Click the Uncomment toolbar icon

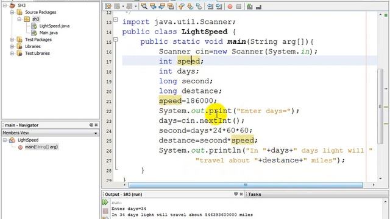[x=258, y=7]
